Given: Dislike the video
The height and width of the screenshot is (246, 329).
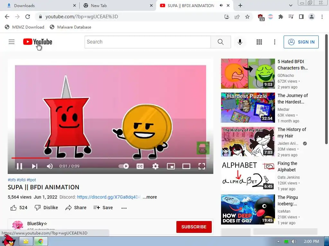Looking at the screenshot, I should pos(46,208).
